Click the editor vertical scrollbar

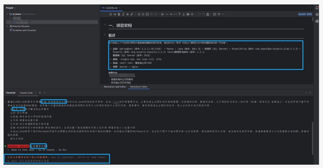point(313,19)
